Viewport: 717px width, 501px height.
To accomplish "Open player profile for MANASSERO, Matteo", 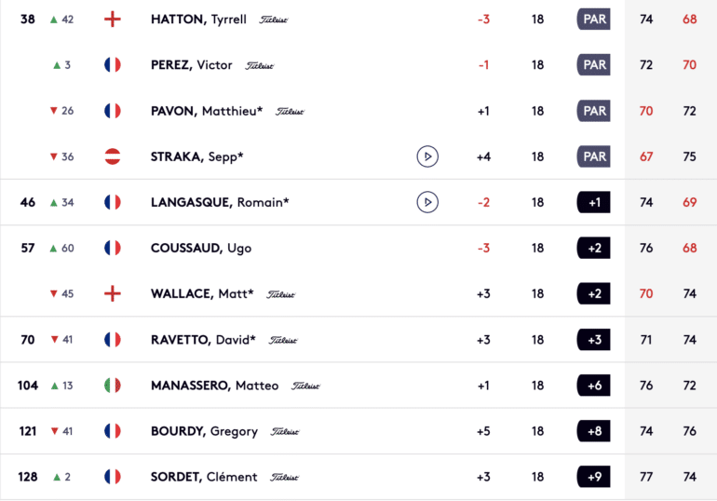I will coord(214,386).
